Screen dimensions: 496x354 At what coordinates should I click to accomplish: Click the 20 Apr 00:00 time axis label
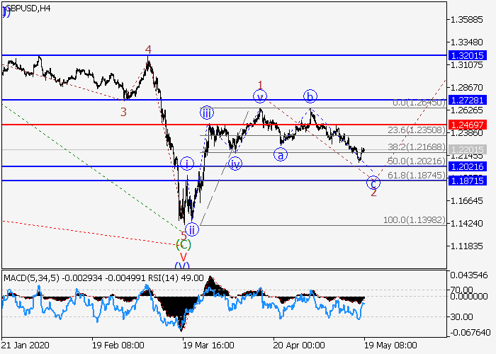pyautogui.click(x=299, y=347)
